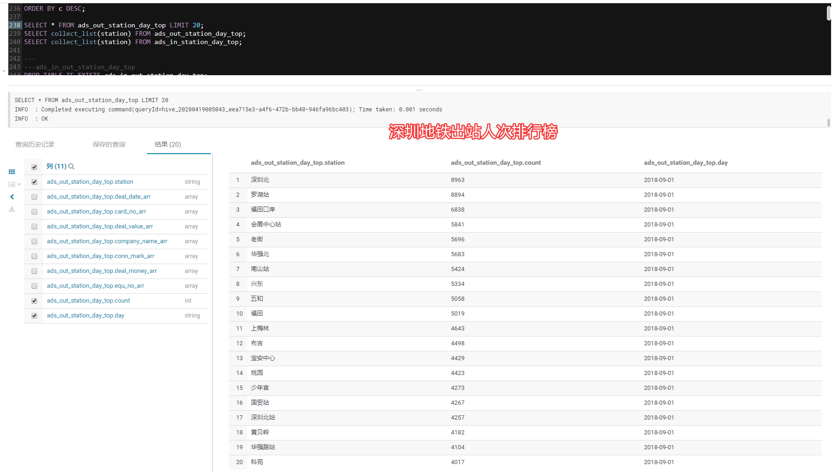Collapse the column list panel chevron
Viewport: 832px width, 472px height.
click(x=12, y=197)
